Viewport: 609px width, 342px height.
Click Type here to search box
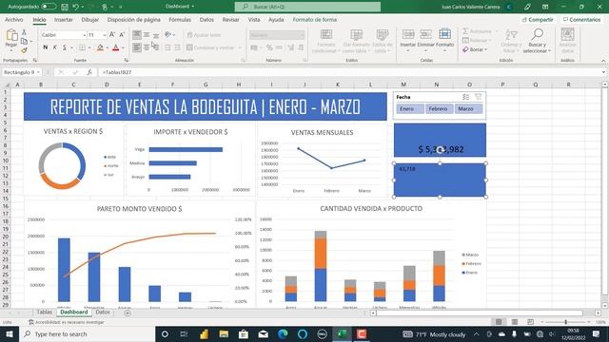pos(87,333)
